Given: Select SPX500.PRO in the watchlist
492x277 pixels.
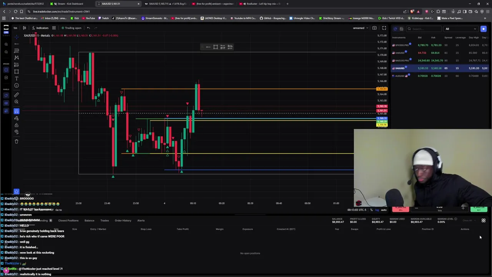Looking at the screenshot, I should coord(440,45).
